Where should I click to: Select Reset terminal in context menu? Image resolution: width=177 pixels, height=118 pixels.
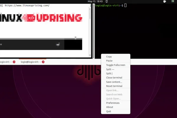[x=116, y=86]
